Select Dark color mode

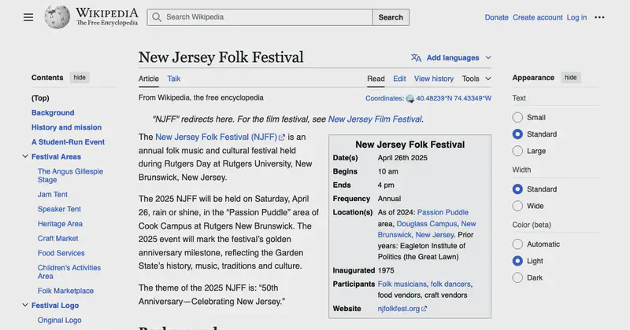pyautogui.click(x=517, y=278)
